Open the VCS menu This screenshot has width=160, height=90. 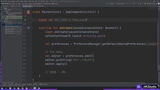(39, 1)
